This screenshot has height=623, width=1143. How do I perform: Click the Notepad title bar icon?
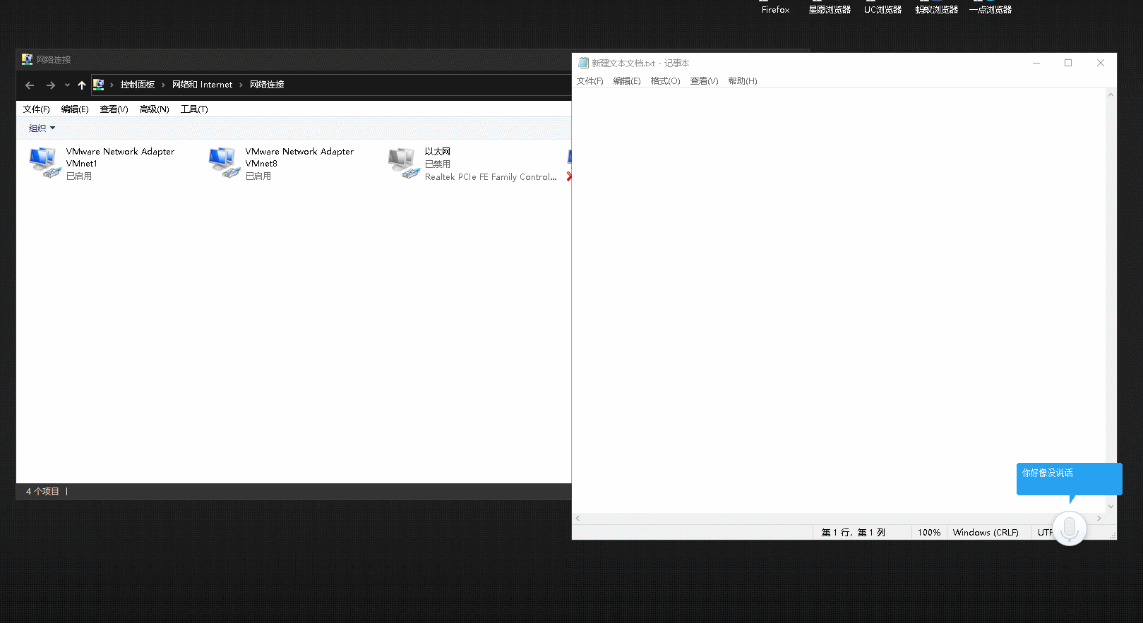[583, 63]
